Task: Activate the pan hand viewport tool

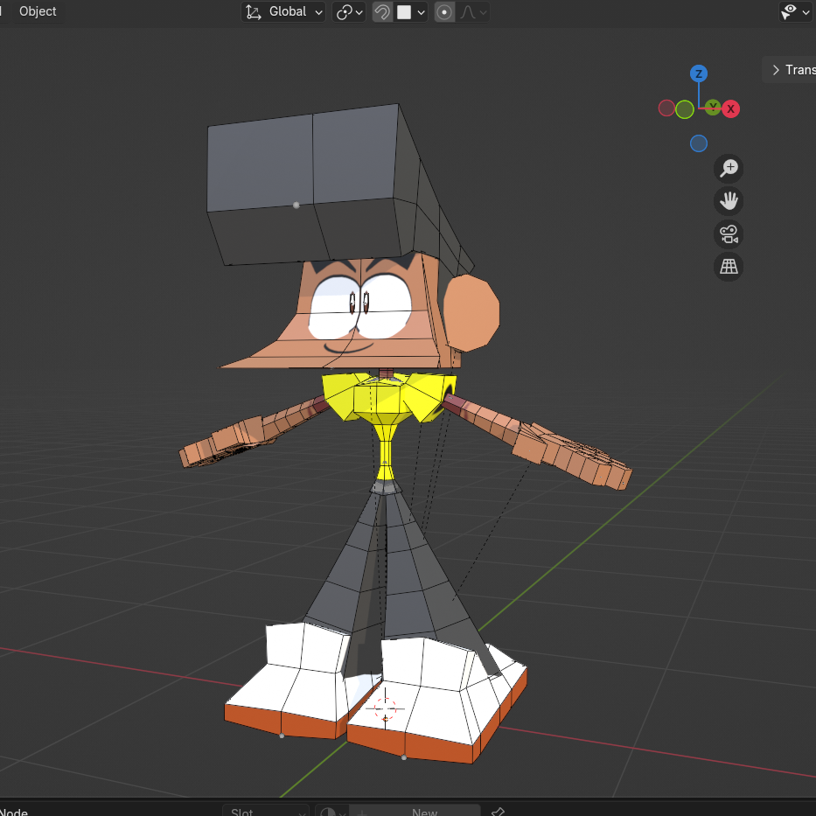Action: click(x=728, y=201)
